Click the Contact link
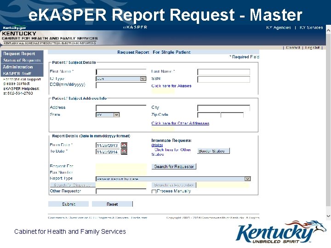 tap(293, 48)
